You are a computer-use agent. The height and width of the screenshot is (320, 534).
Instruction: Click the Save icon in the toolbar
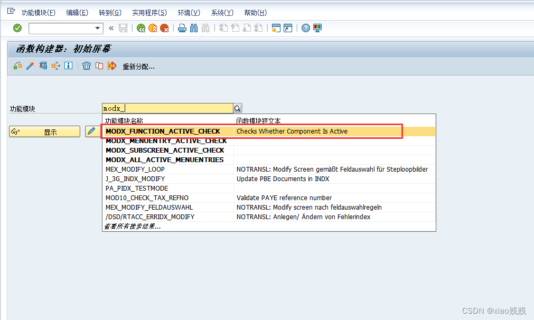click(124, 29)
